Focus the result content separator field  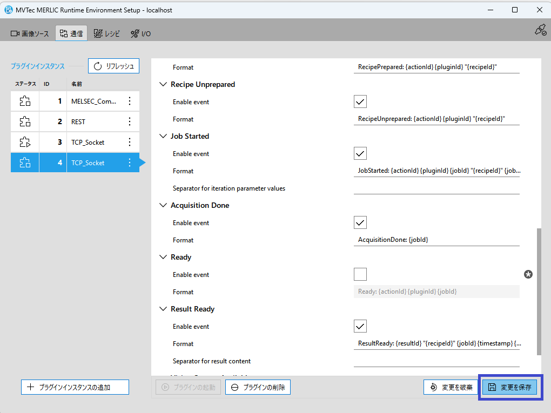click(436, 361)
